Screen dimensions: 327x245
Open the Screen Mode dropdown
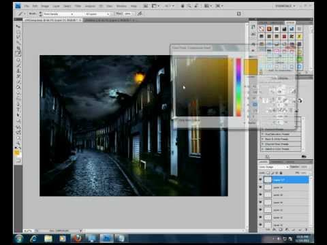point(219,6)
